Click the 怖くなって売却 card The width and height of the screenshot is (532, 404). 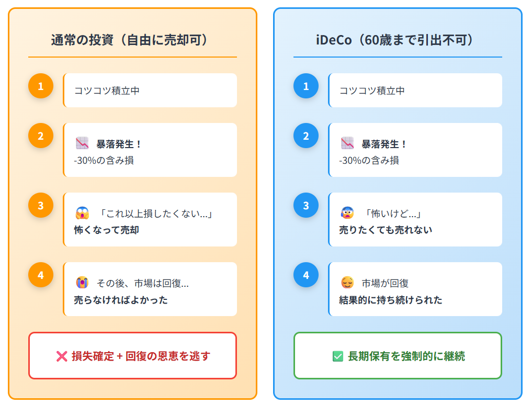tap(150, 220)
